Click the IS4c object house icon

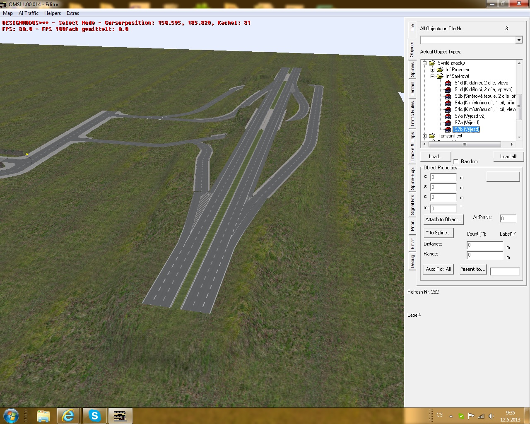448,109
